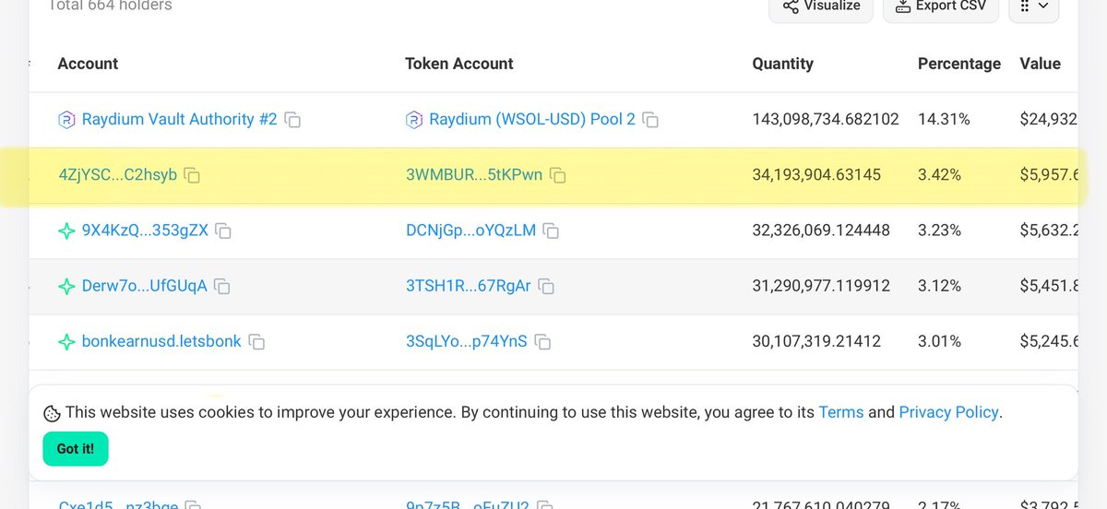Copy the Raydium Vault Authority #2 address
This screenshot has width=1107, height=509.
click(292, 120)
